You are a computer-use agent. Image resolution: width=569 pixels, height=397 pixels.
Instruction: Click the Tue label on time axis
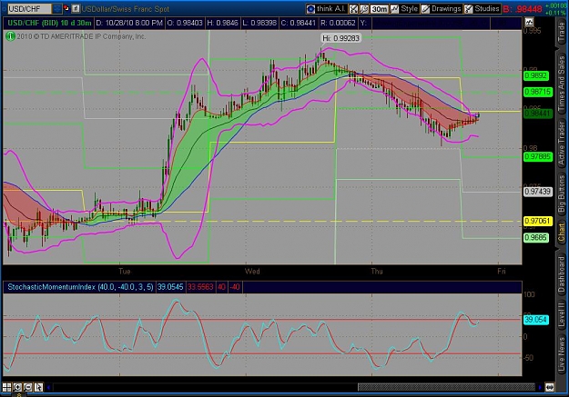[x=125, y=272]
